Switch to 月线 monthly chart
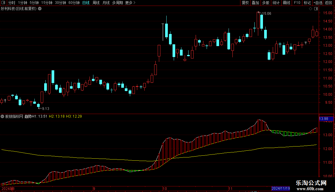 [106, 3]
